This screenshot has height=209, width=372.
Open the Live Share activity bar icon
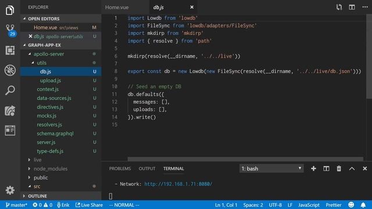point(10,110)
